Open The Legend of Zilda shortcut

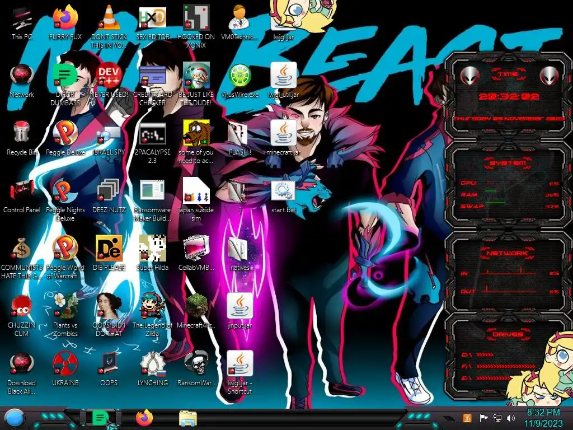tap(153, 315)
